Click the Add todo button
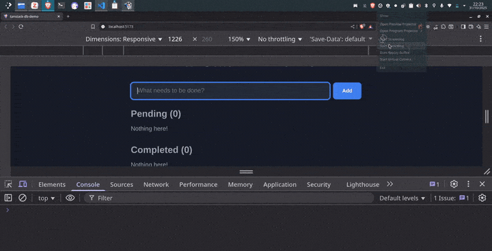The height and width of the screenshot is (251, 492). tap(347, 91)
